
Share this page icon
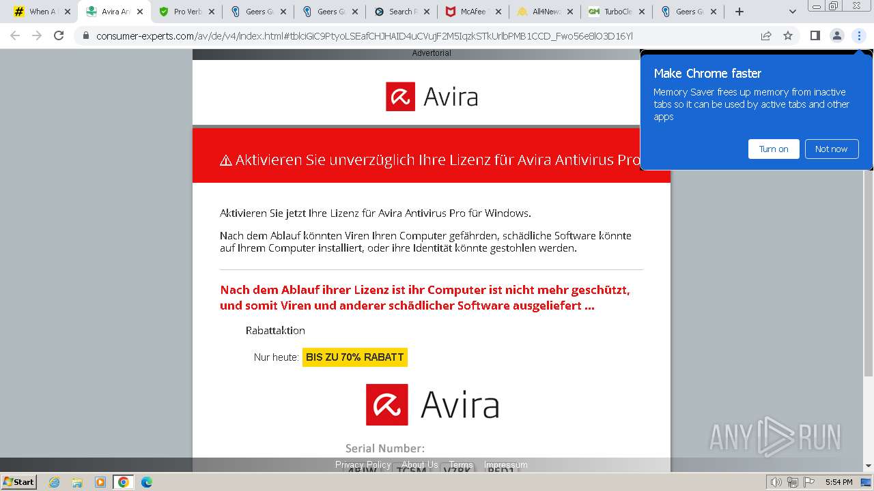pyautogui.click(x=766, y=35)
